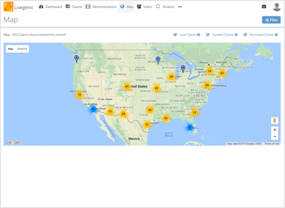Switch map view to Satellite
Image resolution: width=285 pixels, height=208 pixels.
(22, 49)
